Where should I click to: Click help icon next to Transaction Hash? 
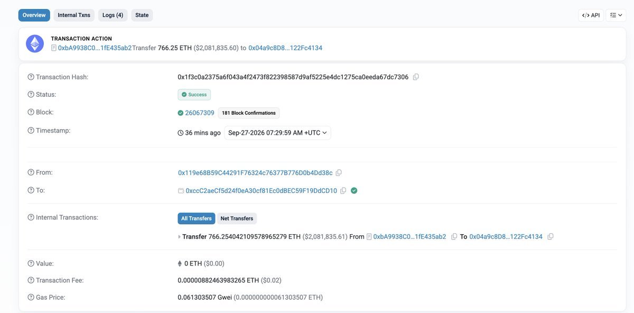point(31,77)
